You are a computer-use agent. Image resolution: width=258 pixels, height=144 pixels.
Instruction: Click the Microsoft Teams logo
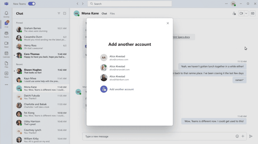pyautogui.click(x=6, y=4)
